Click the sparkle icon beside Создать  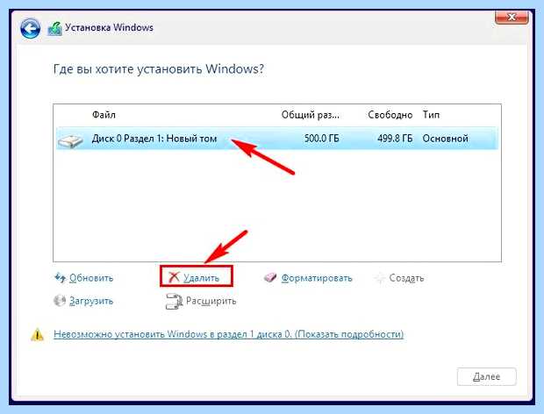coord(380,278)
